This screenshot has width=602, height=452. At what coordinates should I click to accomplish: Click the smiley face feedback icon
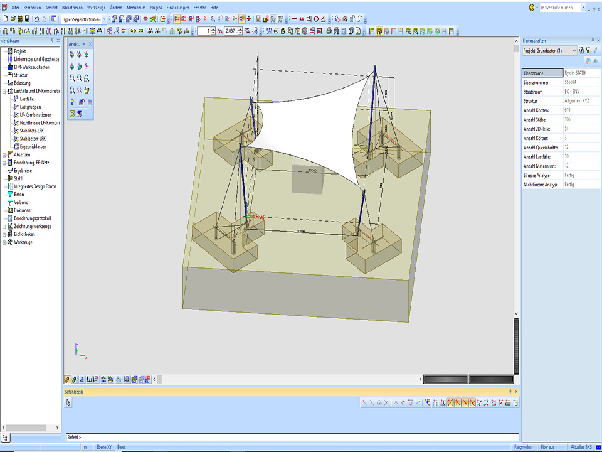pyautogui.click(x=532, y=8)
